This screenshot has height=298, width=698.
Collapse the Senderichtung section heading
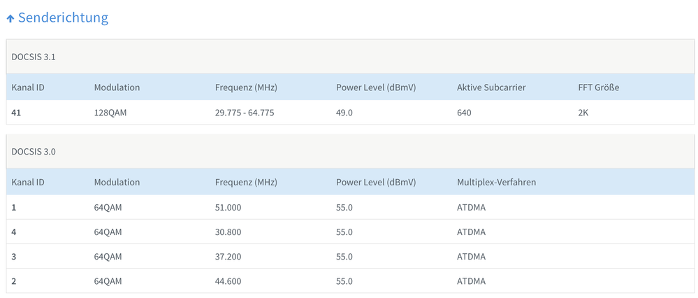click(63, 18)
